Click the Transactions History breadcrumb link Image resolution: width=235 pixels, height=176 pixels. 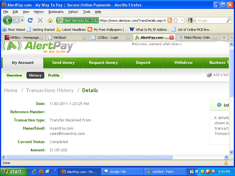[50, 90]
